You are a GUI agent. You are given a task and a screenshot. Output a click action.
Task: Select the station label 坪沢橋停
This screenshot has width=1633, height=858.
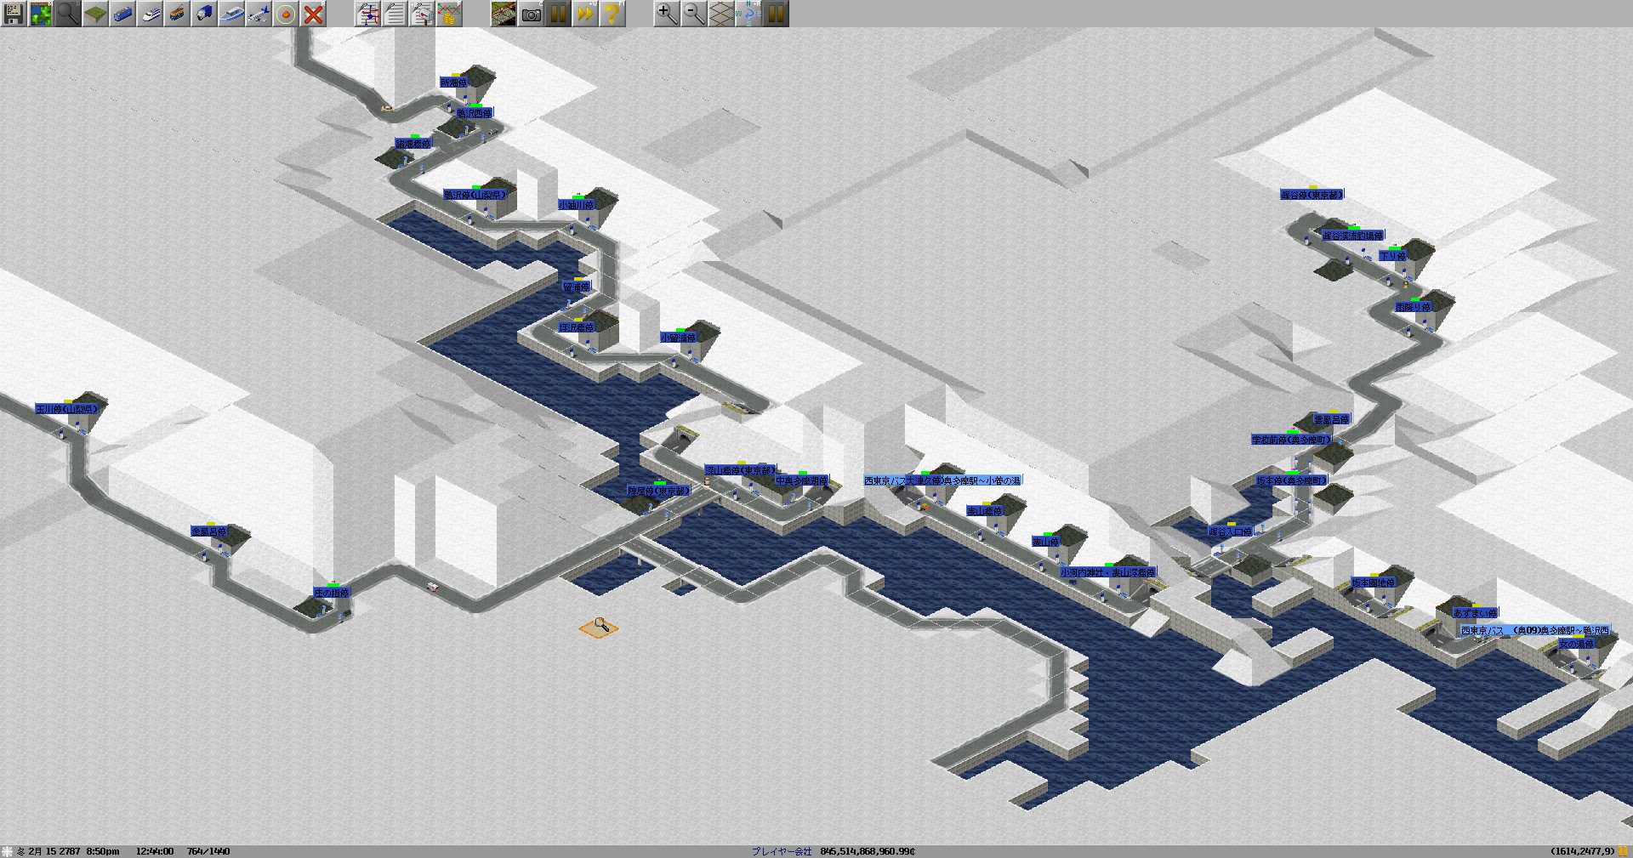[x=576, y=327]
